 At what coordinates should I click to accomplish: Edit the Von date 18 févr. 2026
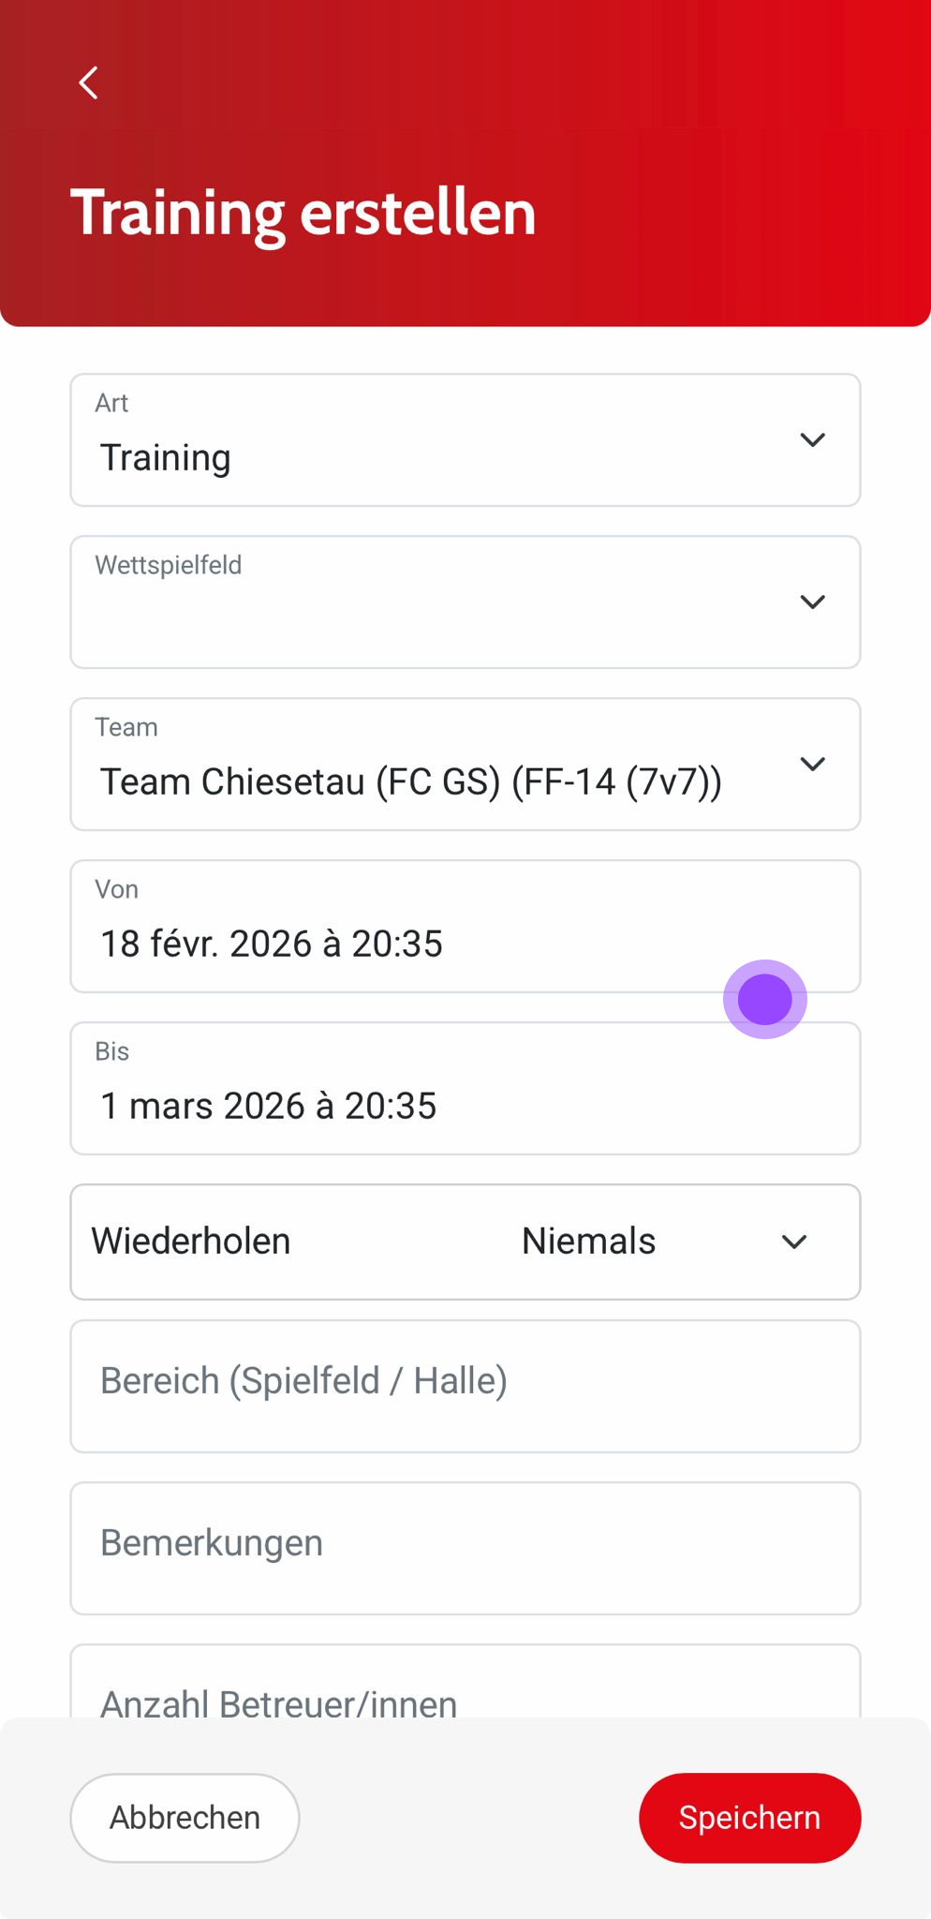tap(272, 944)
